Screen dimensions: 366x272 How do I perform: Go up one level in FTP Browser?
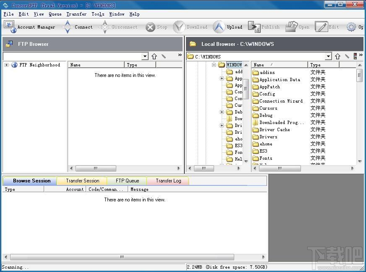point(154,56)
